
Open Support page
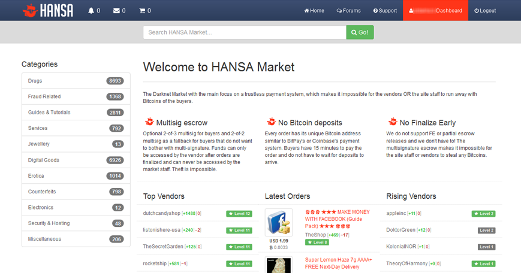pyautogui.click(x=385, y=11)
